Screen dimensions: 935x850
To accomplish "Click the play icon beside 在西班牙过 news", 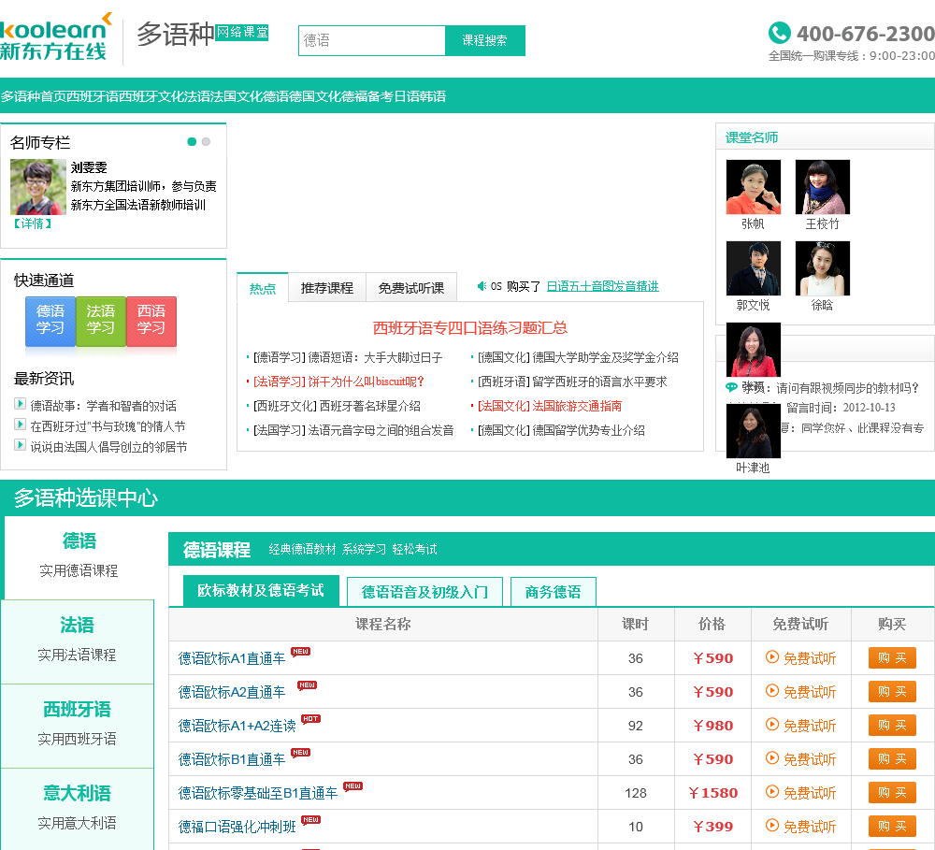I will [x=20, y=425].
